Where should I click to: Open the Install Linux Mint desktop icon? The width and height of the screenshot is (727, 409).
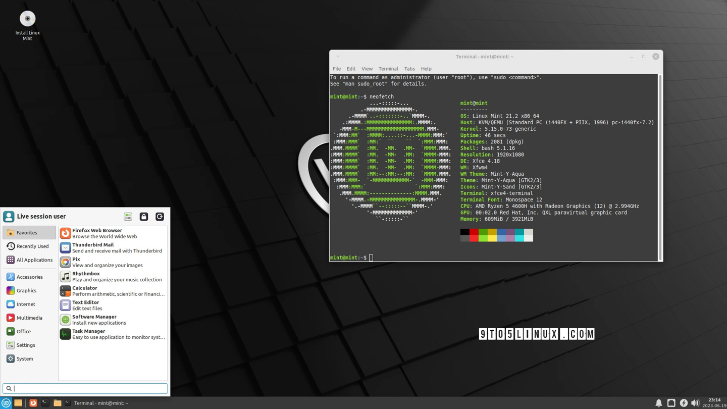tap(27, 26)
